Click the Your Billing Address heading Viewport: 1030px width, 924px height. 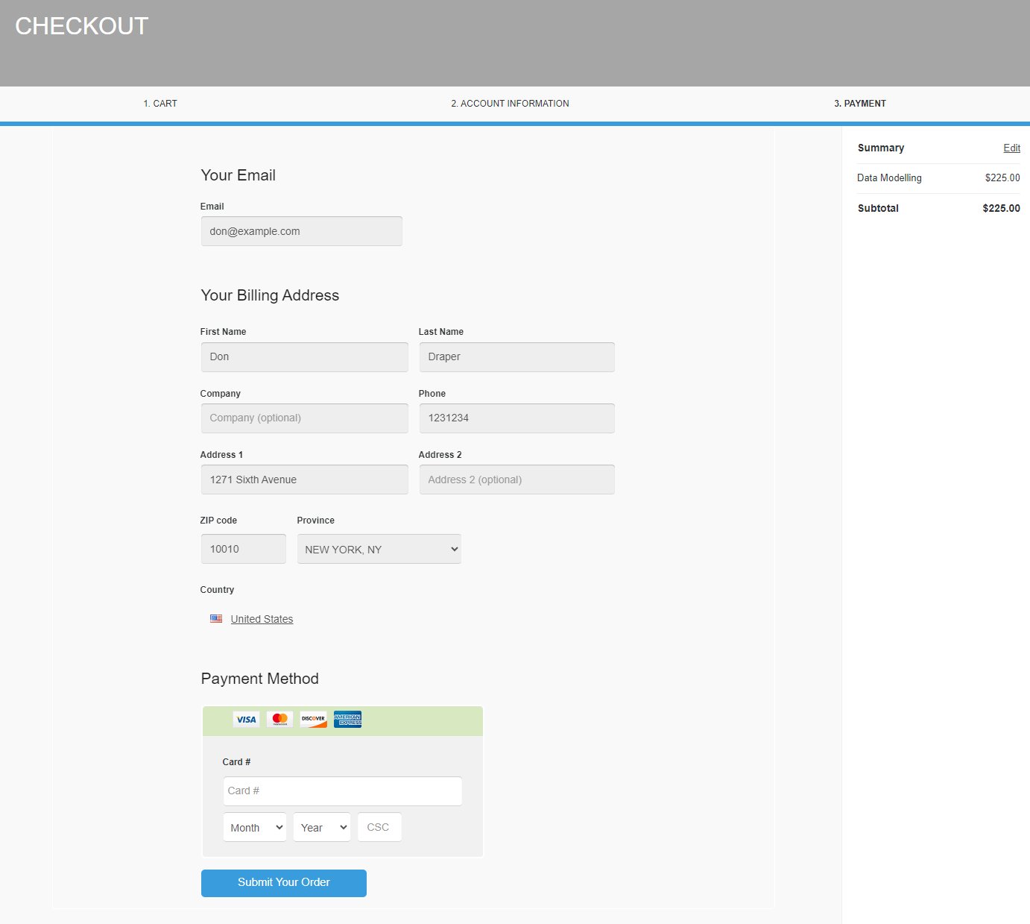click(x=270, y=295)
